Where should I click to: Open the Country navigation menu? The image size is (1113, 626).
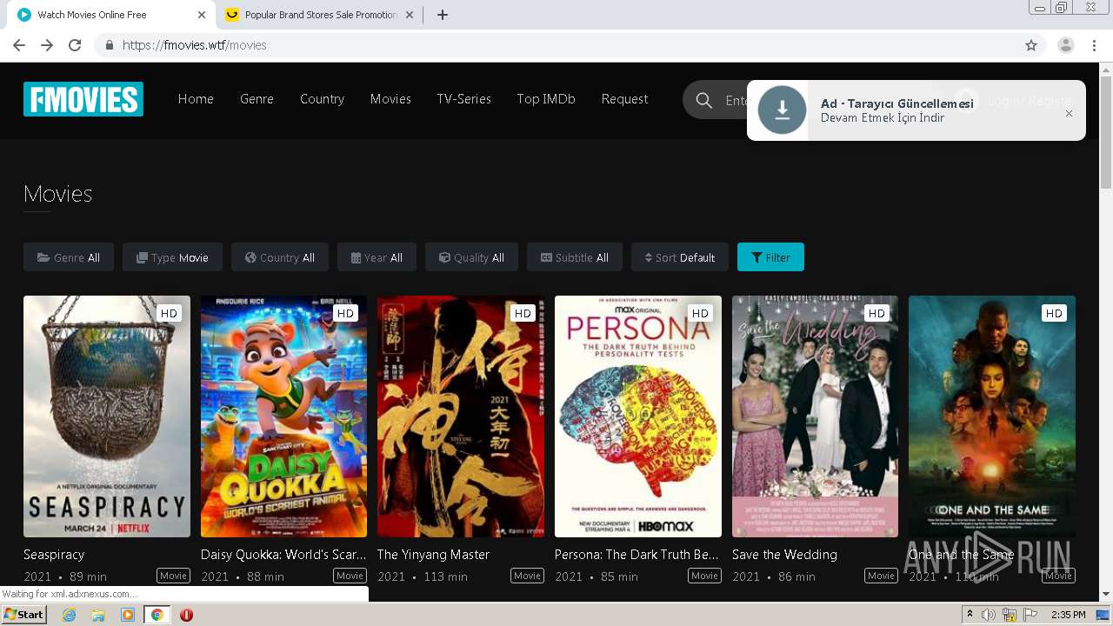(x=322, y=99)
